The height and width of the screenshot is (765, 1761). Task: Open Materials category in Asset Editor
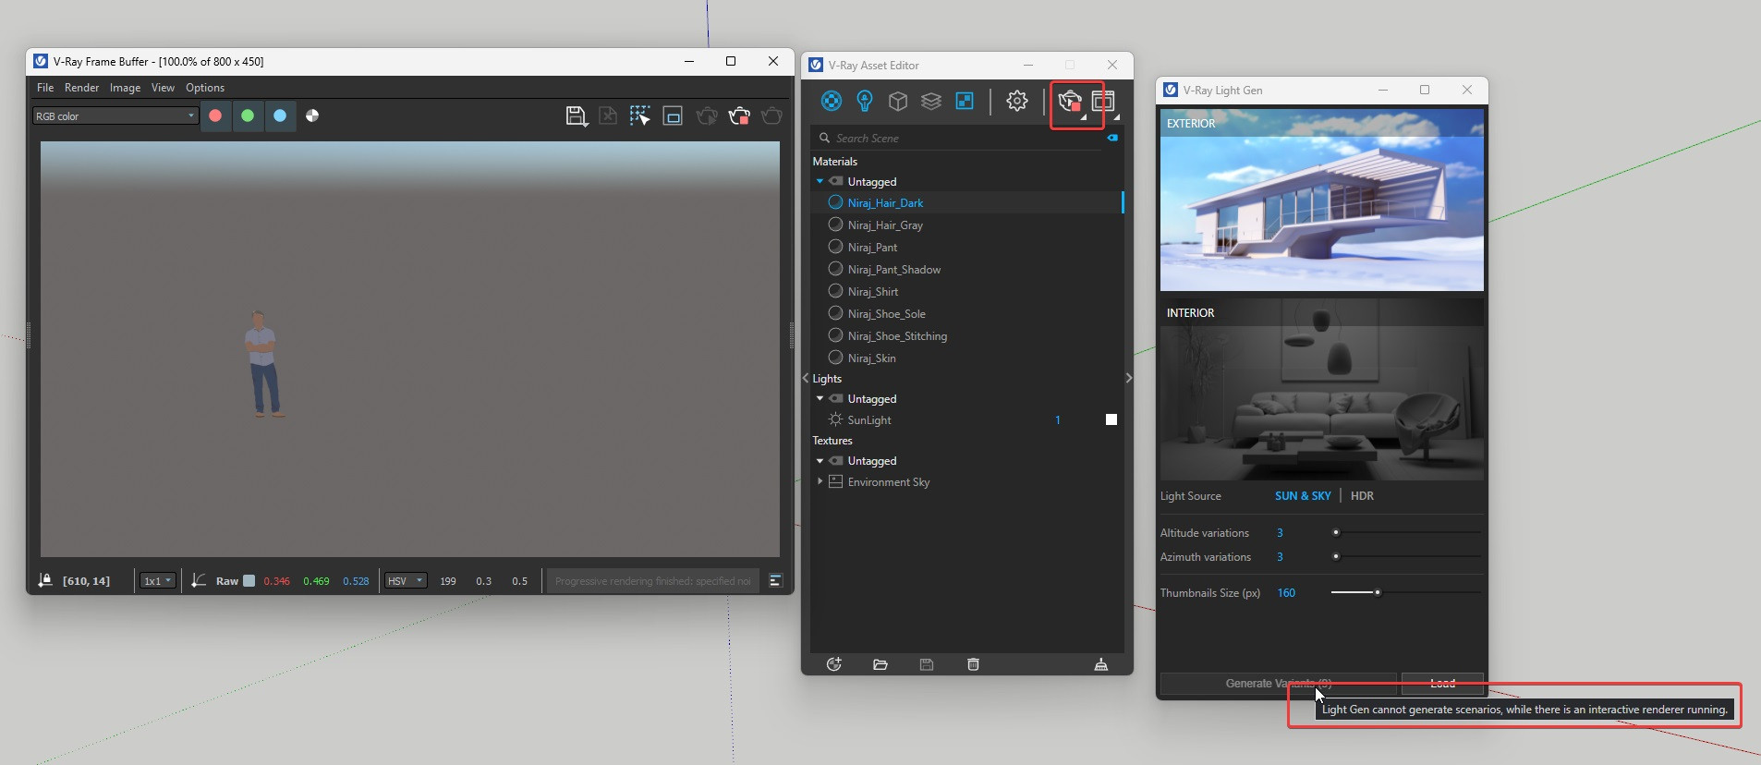coord(832,101)
